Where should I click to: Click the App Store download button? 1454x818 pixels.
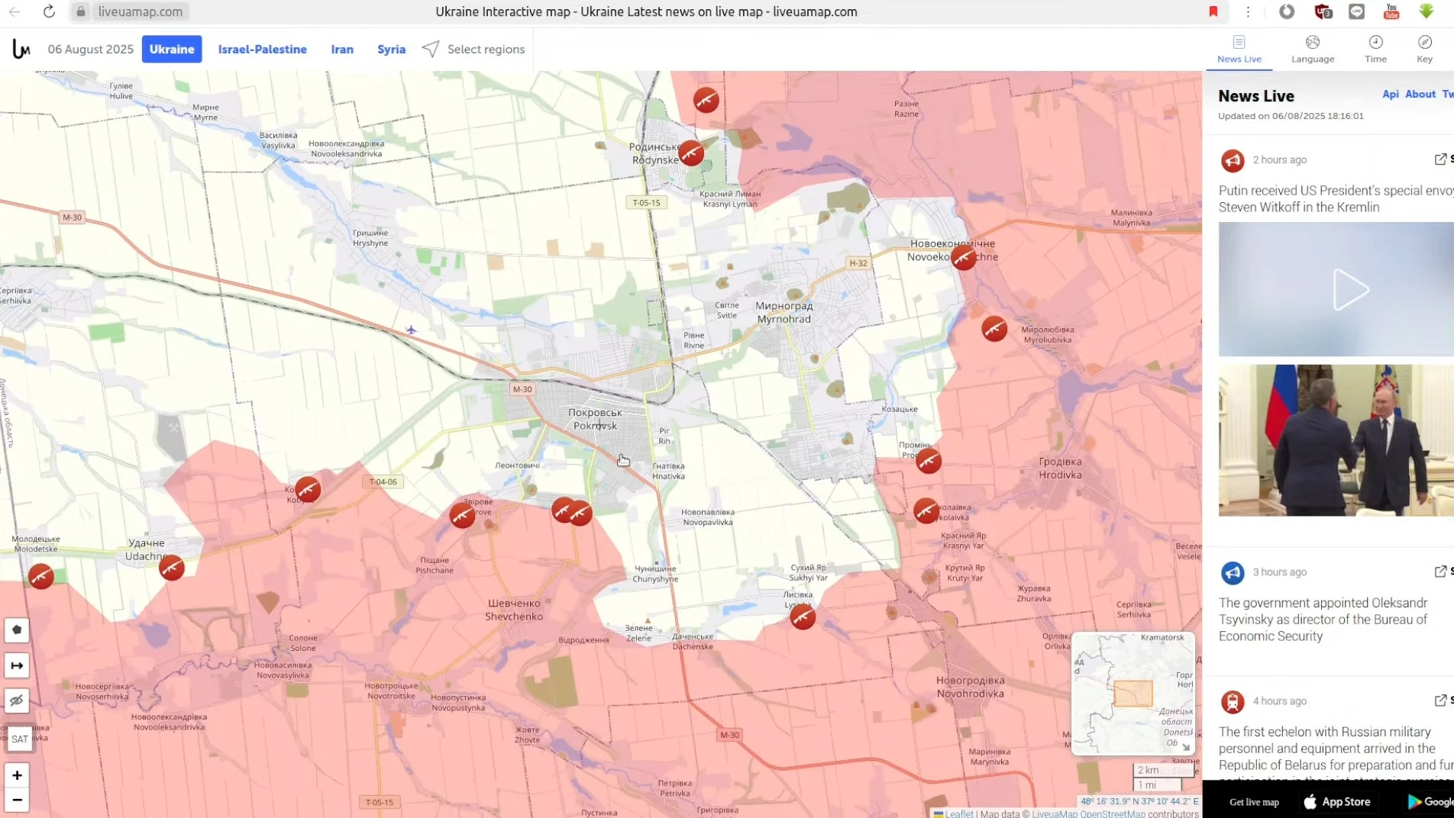[x=1336, y=801]
